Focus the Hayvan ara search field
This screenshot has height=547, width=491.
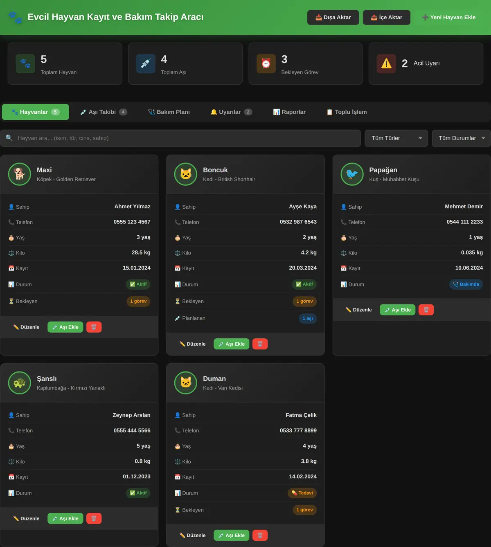[x=180, y=138]
